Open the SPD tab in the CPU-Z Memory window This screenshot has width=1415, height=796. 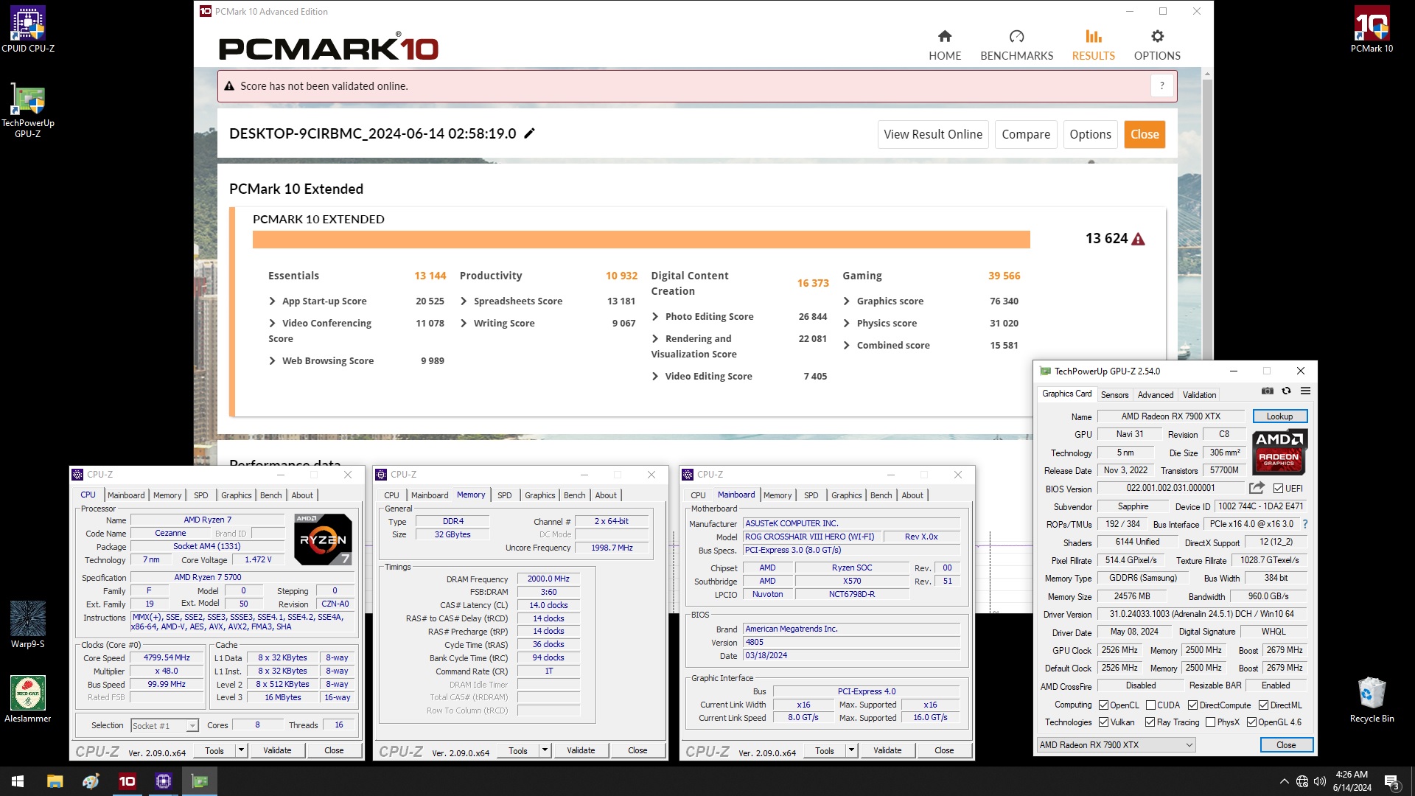tap(504, 495)
